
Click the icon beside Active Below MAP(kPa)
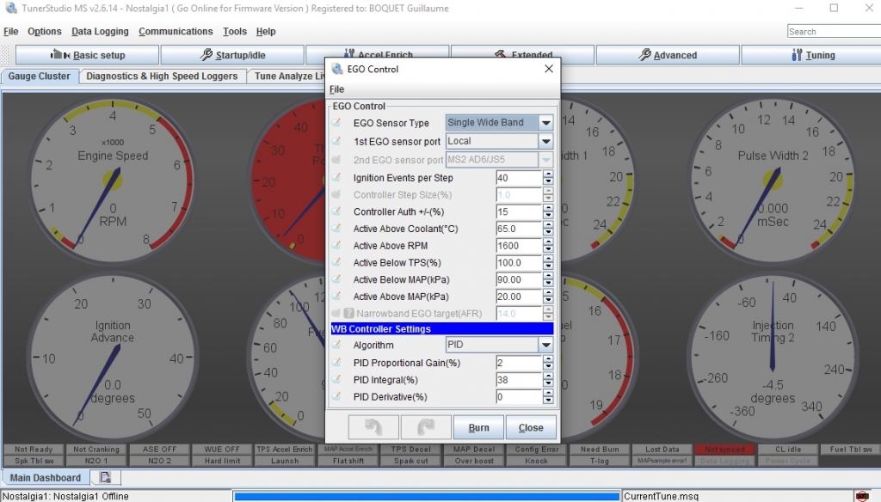point(336,279)
